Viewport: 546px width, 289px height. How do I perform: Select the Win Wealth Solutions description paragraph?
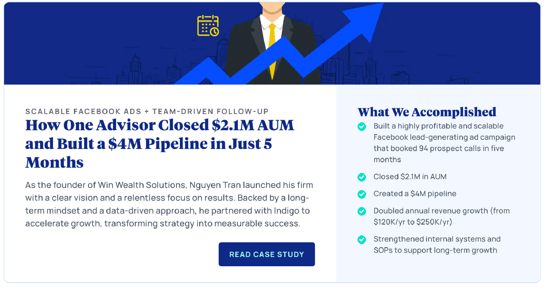(169, 204)
